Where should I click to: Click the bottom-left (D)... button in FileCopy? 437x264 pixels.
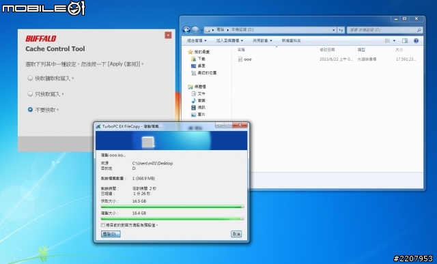(x=111, y=234)
